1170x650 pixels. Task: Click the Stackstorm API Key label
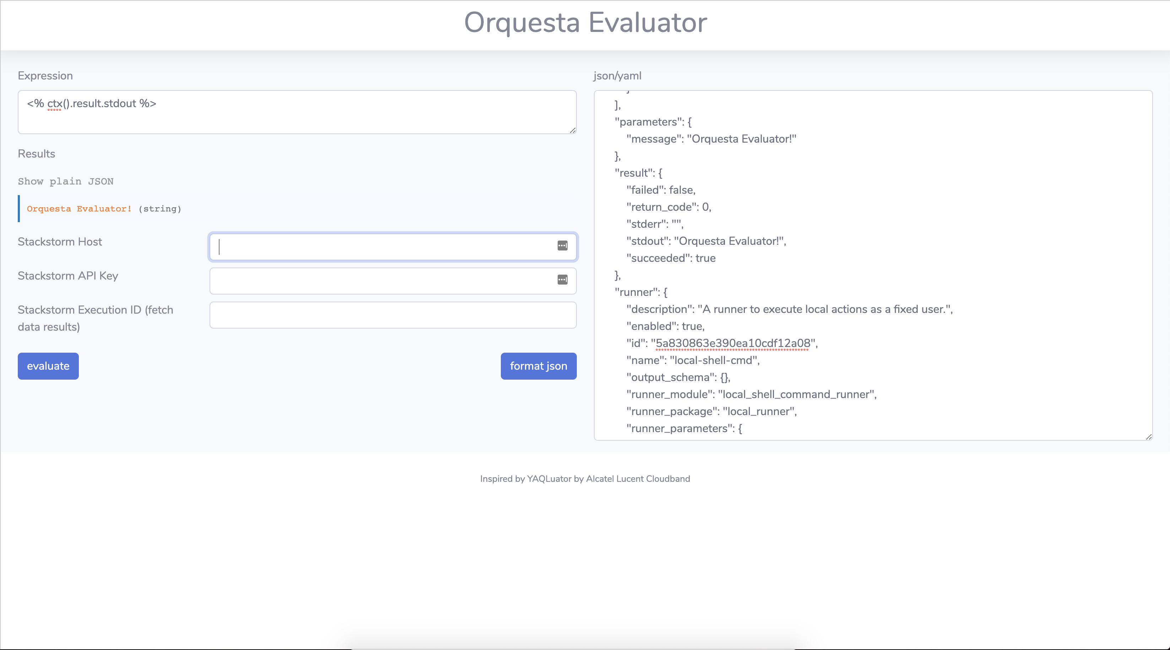coord(68,276)
